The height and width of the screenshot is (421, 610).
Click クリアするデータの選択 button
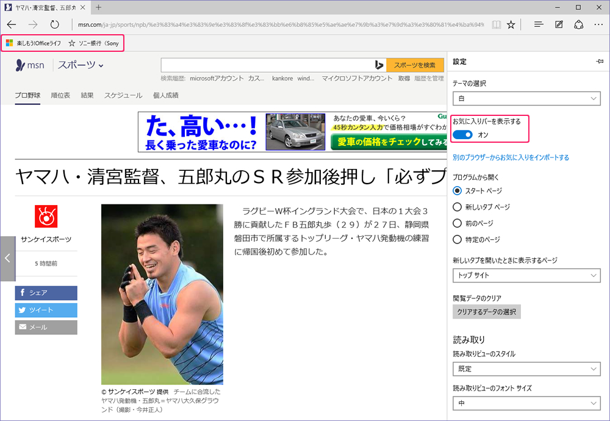(x=486, y=312)
